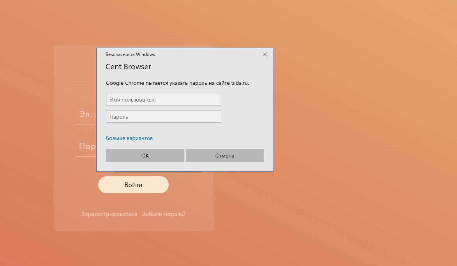This screenshot has height=266, width=457.
Task: Cancel with the Отмена button
Action: [225, 156]
